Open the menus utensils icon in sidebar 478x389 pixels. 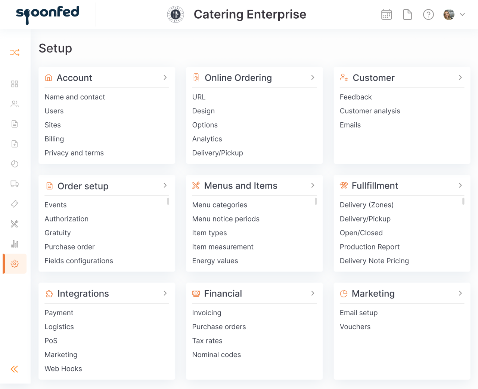15,224
